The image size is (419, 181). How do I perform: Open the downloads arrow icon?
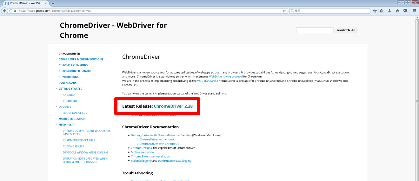389,11
